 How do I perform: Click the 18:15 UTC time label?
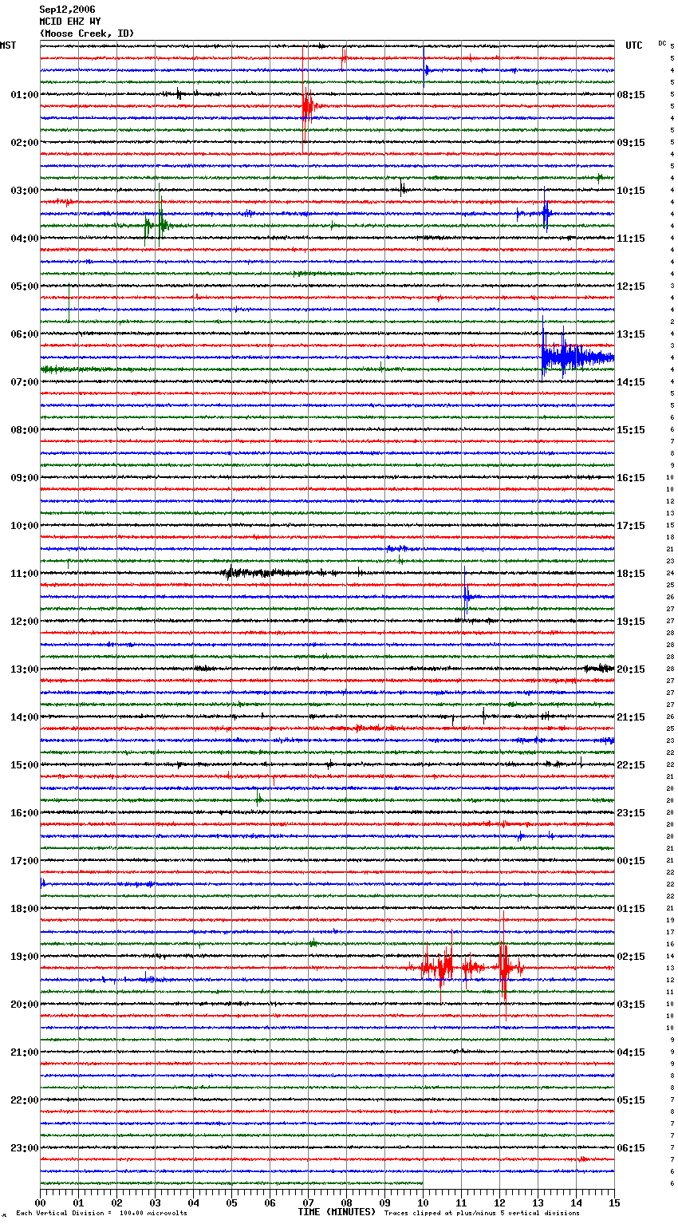coord(631,574)
